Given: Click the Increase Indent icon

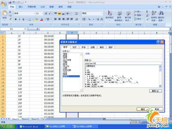Looking at the screenshot, I should click(72, 19).
